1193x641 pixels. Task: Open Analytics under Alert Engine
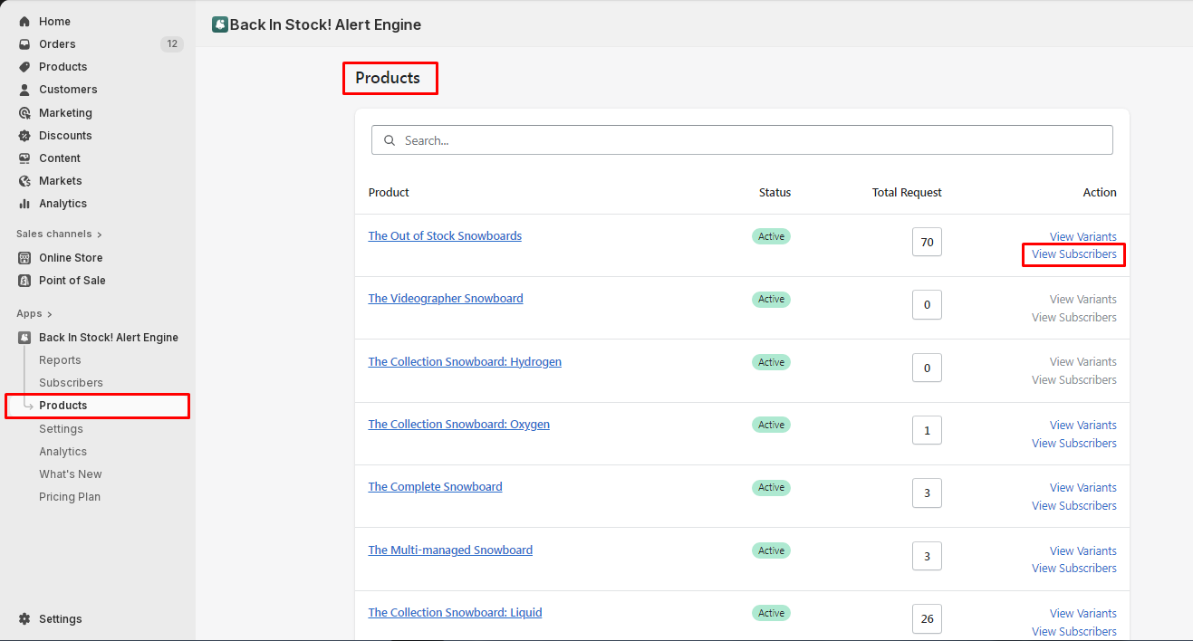[x=63, y=451]
